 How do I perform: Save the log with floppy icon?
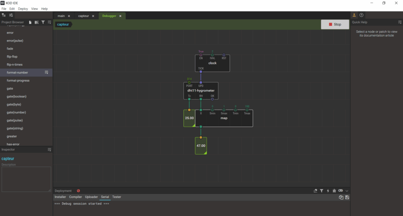347,197
